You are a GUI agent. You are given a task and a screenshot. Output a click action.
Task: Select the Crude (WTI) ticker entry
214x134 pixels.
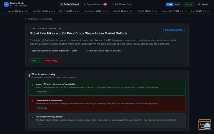pyautogui.click(x=174, y=11)
